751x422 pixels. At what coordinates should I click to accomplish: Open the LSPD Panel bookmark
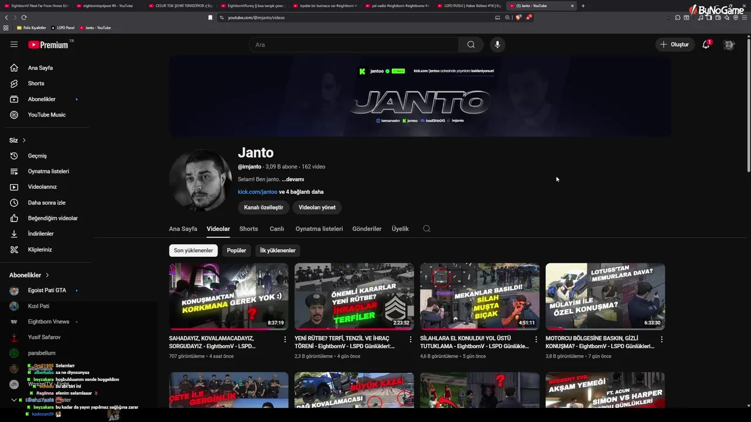[x=63, y=28]
